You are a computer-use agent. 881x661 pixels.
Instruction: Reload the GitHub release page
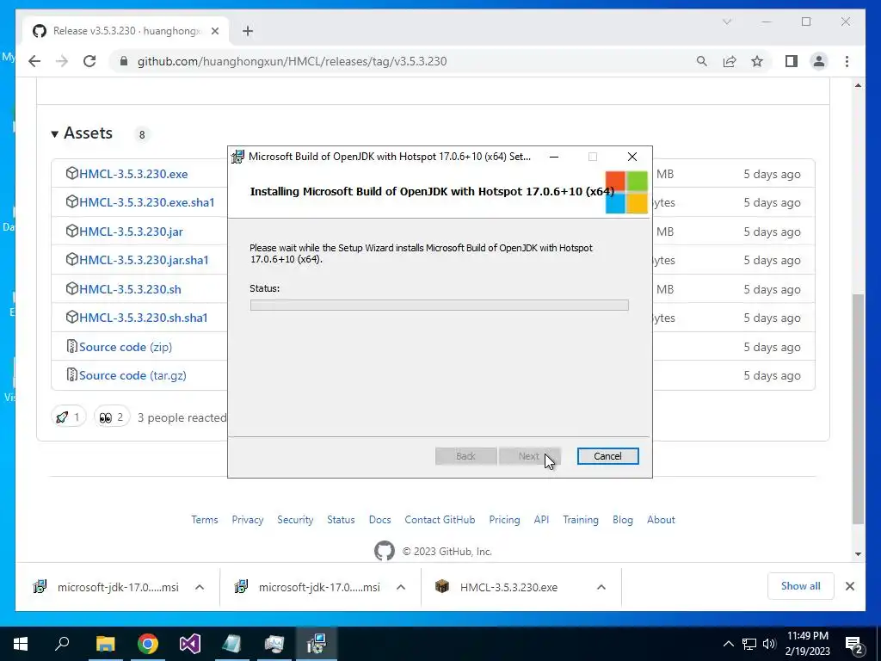[x=89, y=61]
